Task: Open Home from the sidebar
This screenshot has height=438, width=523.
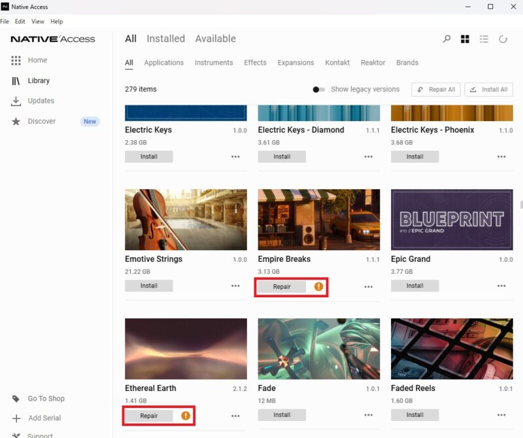Action: 37,60
